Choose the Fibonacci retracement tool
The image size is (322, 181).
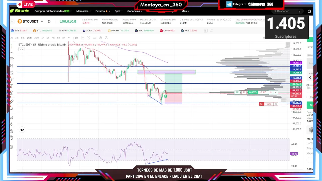click(x=12, y=59)
